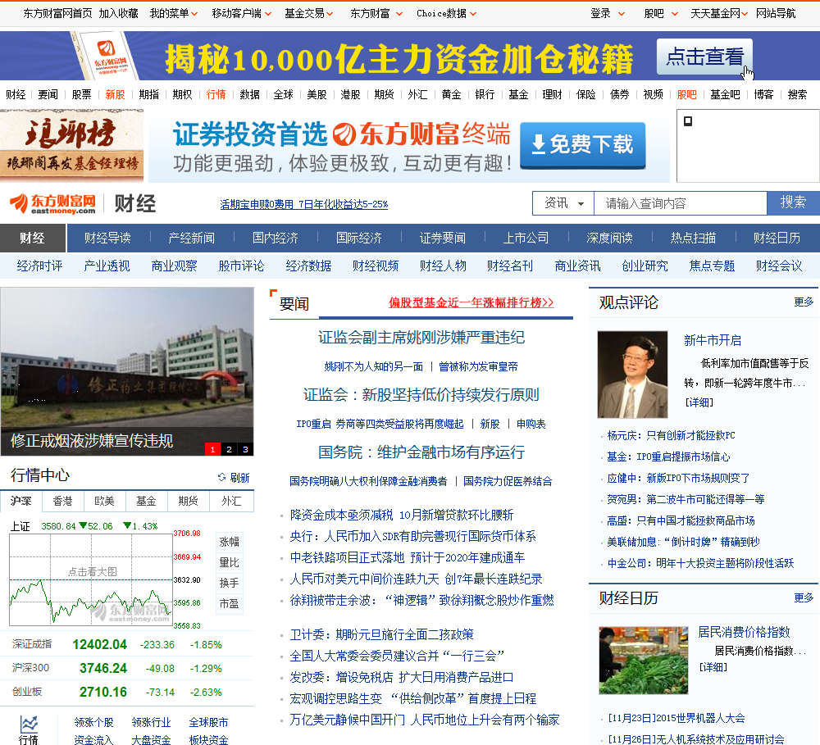820x745 pixels.
Task: Click 深证成指 index value 12402.04
Action: tap(99, 645)
